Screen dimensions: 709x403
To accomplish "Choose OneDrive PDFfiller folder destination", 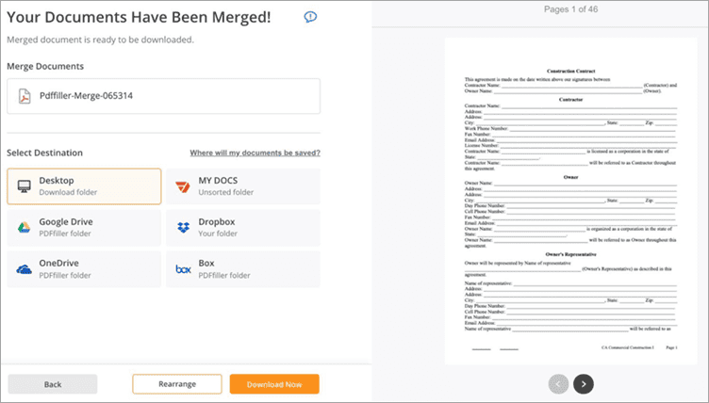I will 84,269.
